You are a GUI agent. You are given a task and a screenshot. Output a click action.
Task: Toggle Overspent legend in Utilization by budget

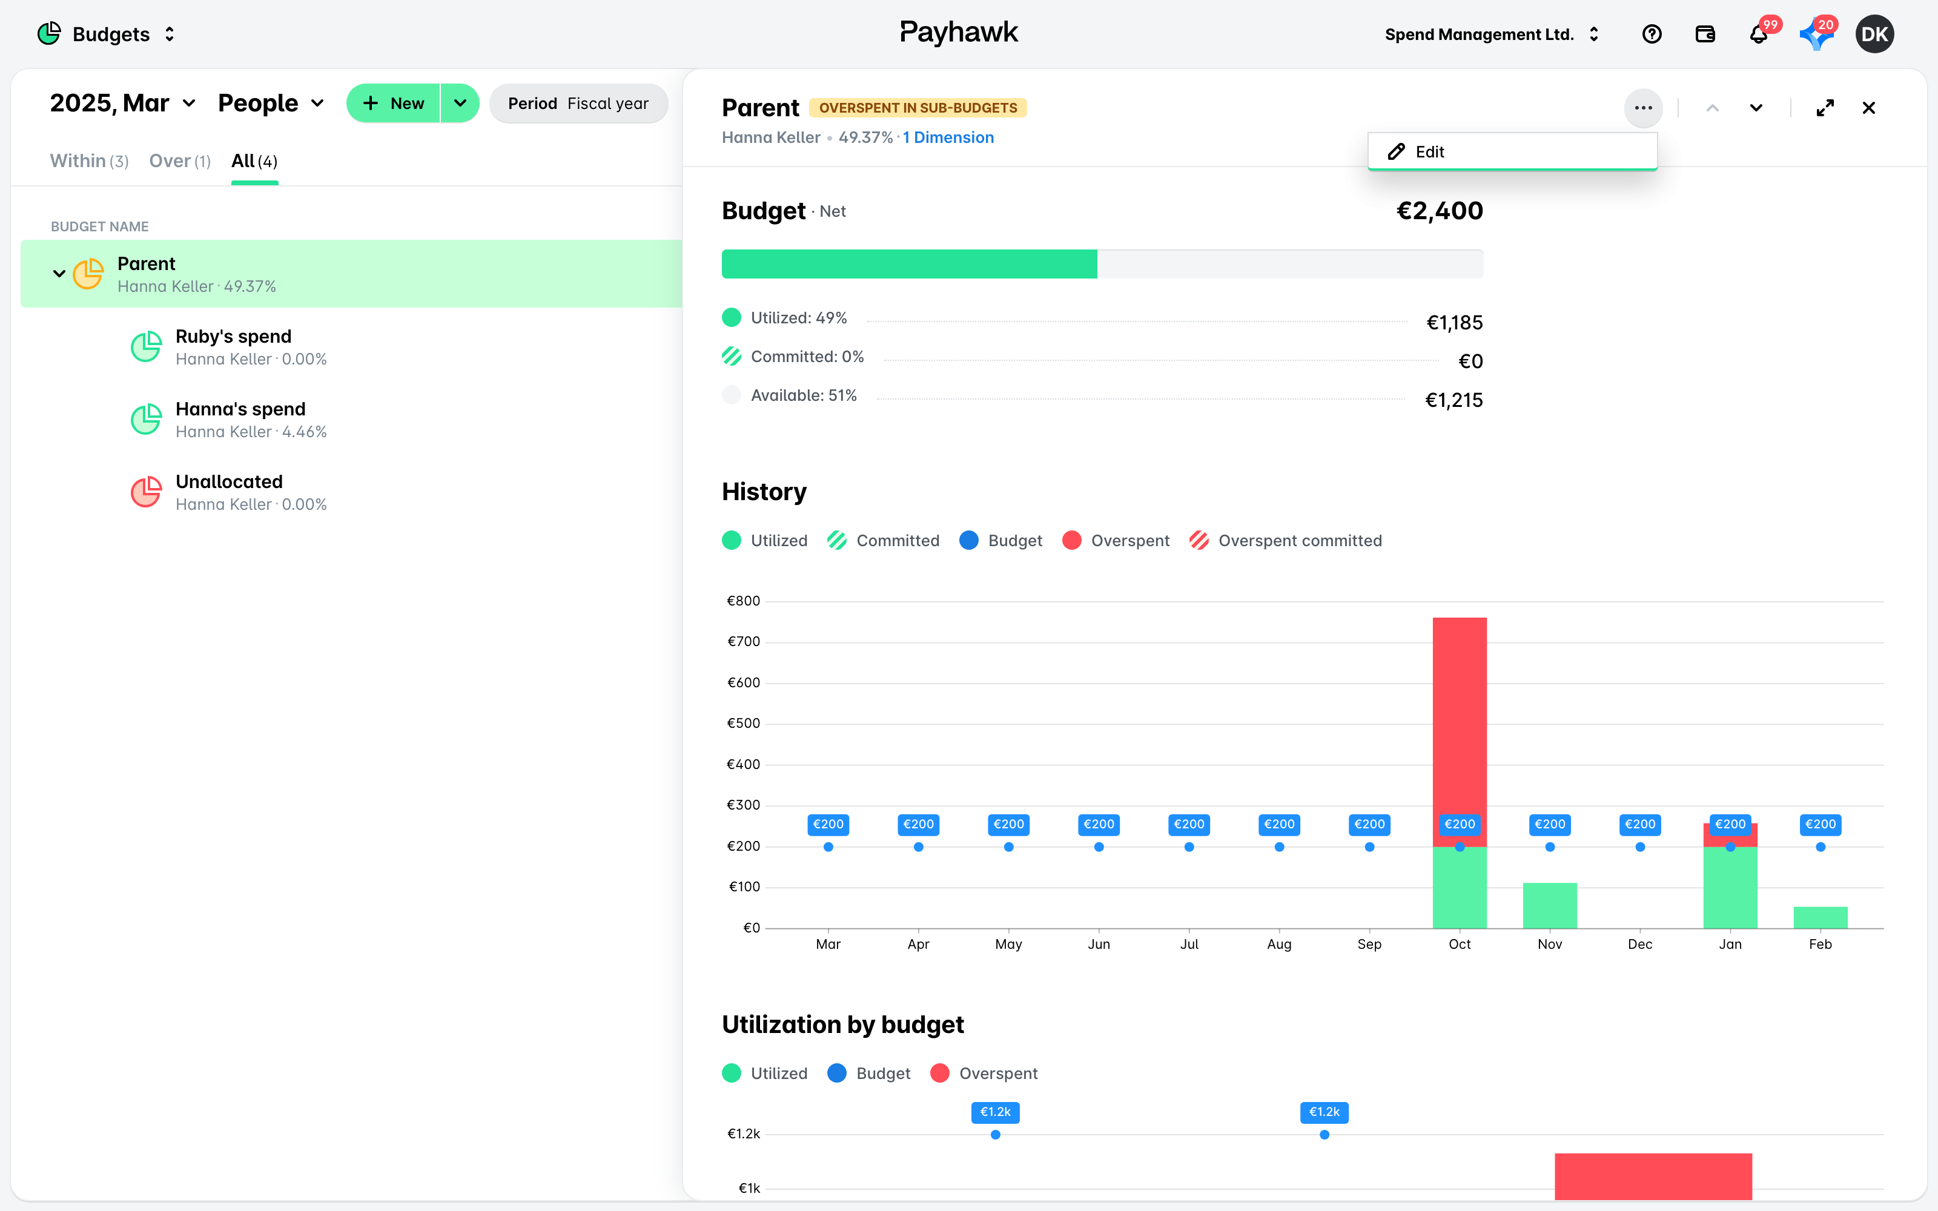click(x=984, y=1073)
